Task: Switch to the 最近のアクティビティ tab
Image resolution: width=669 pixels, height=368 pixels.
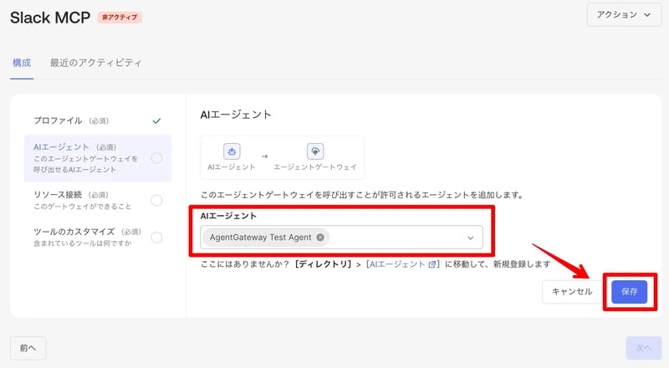Action: click(95, 63)
